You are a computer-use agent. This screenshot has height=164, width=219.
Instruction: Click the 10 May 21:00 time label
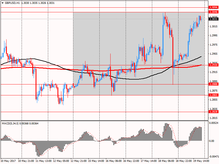pyautogui.click(x=26, y=161)
